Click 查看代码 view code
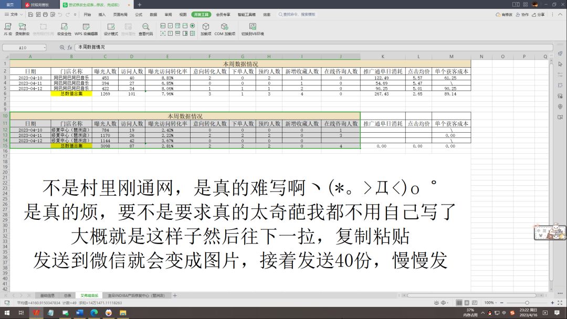The image size is (567, 319). (146, 29)
